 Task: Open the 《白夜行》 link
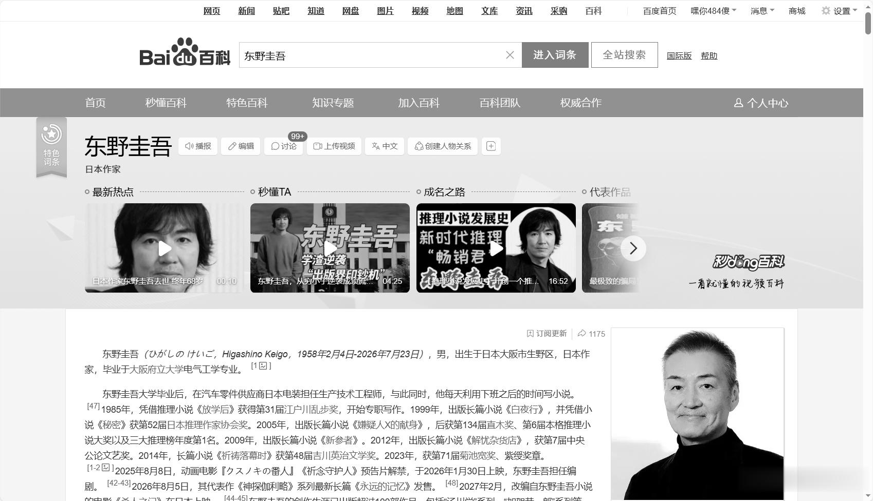pos(524,409)
